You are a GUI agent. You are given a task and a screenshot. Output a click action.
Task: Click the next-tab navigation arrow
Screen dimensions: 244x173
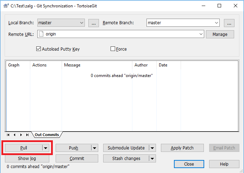coord(21,135)
